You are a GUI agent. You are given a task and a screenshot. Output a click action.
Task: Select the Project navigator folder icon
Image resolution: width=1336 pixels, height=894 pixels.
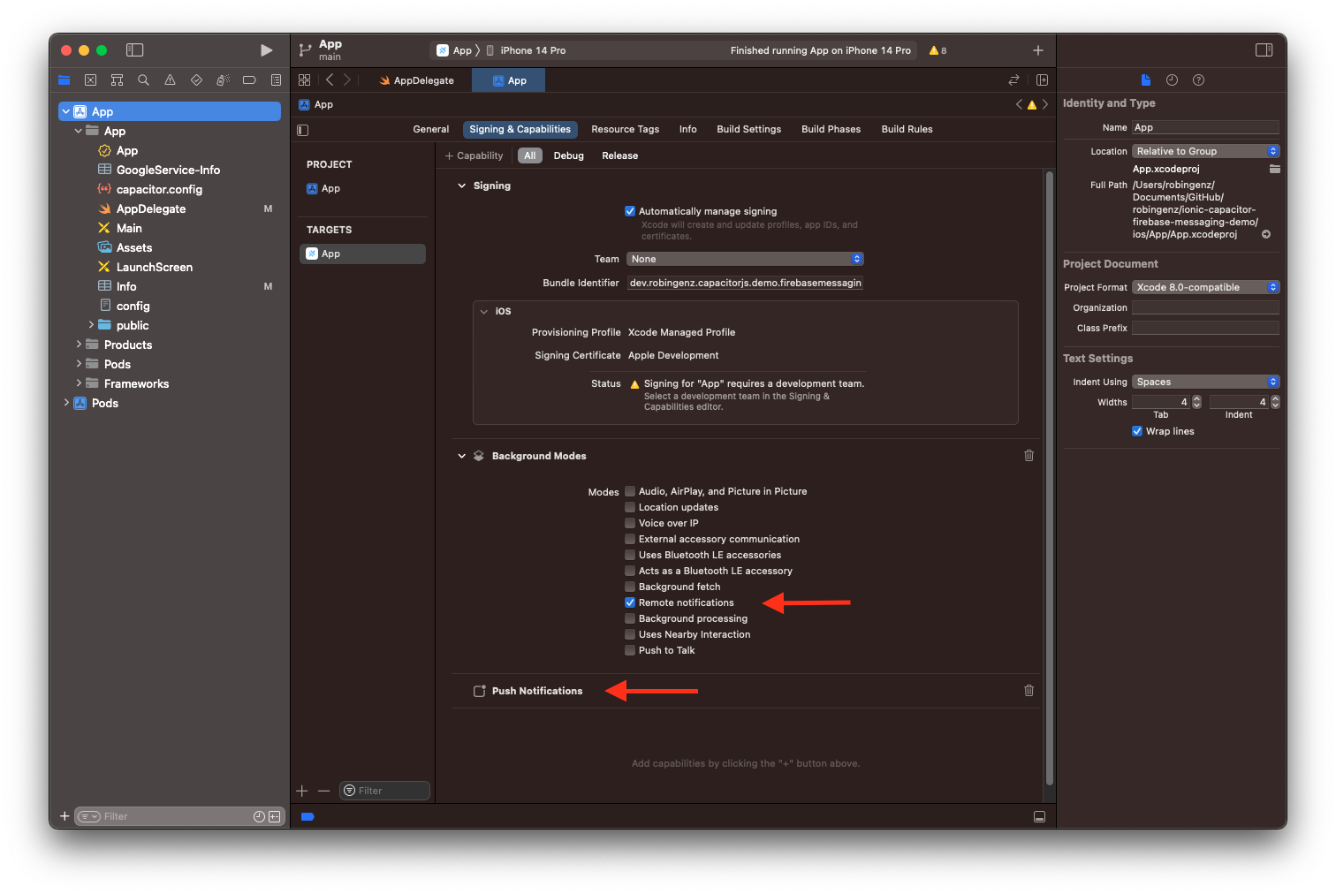(64, 80)
